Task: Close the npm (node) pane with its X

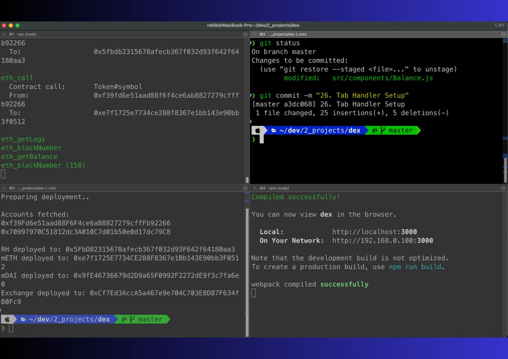Action: pyautogui.click(x=254, y=188)
